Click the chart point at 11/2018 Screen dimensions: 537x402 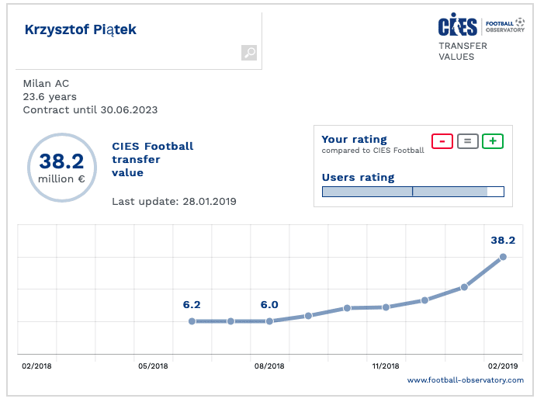[386, 307]
